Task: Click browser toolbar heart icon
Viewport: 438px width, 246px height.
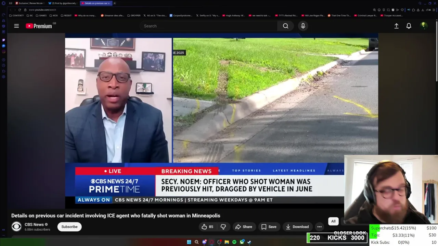Action: click(x=402, y=10)
